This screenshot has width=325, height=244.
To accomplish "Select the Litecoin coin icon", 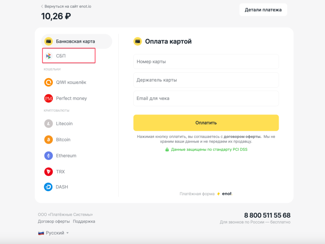I will pyautogui.click(x=48, y=124).
